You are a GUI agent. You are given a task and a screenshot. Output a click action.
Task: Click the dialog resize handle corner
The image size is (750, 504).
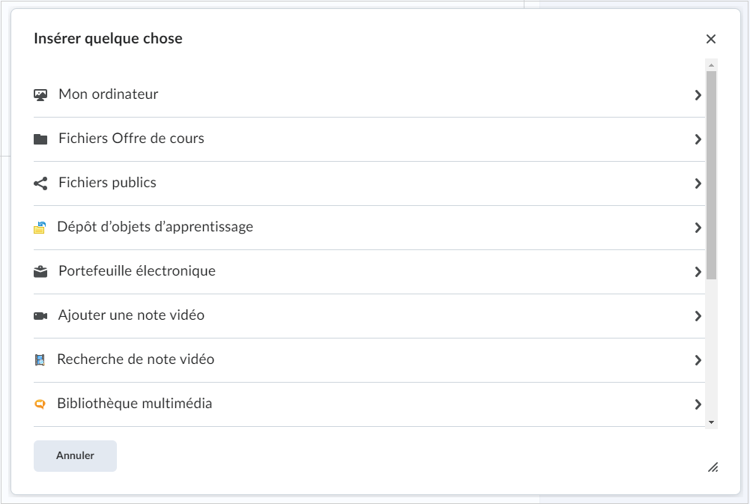(713, 467)
